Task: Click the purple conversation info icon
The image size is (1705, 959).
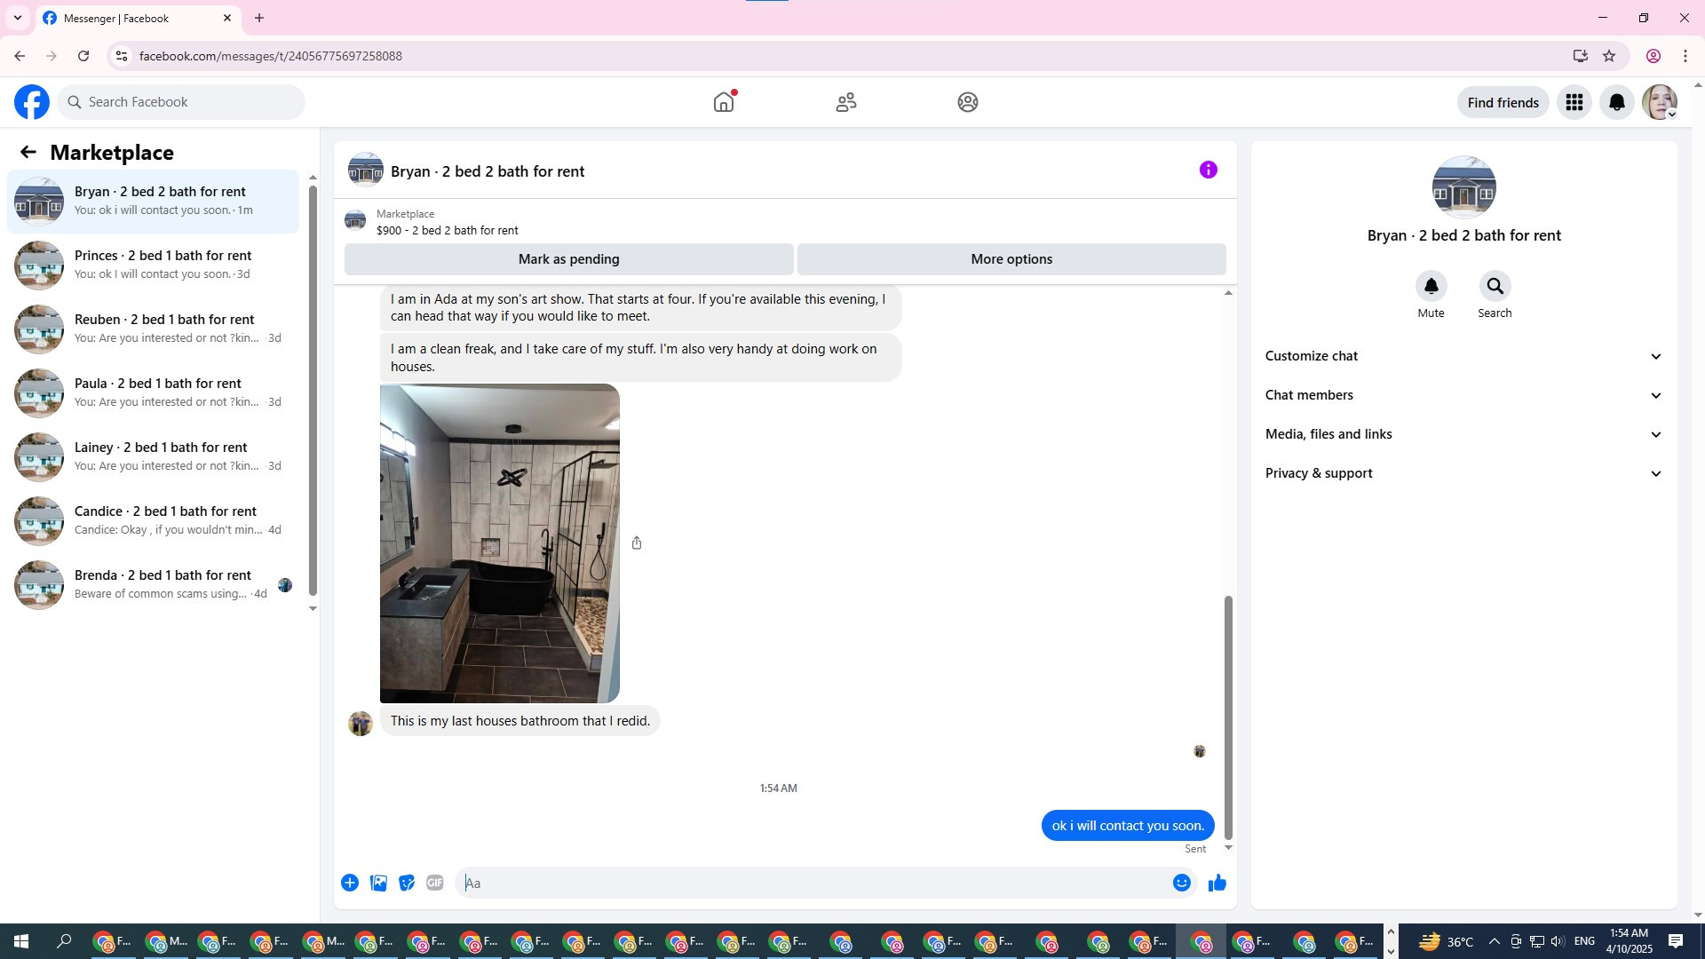Action: 1208,170
